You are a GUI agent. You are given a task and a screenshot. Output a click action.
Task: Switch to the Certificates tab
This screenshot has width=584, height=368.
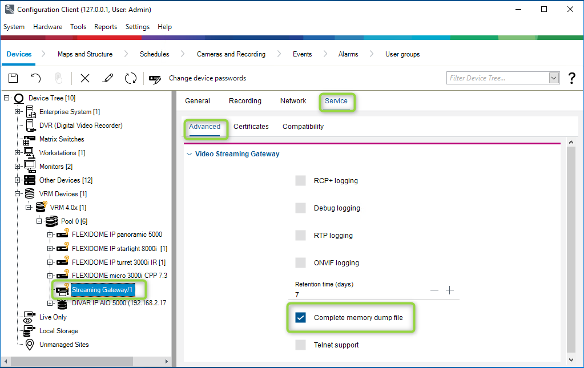(251, 127)
